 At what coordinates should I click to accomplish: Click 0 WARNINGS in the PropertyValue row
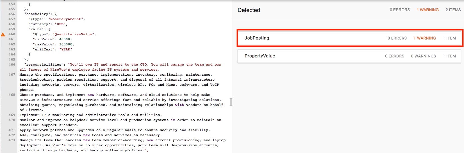[424, 56]
